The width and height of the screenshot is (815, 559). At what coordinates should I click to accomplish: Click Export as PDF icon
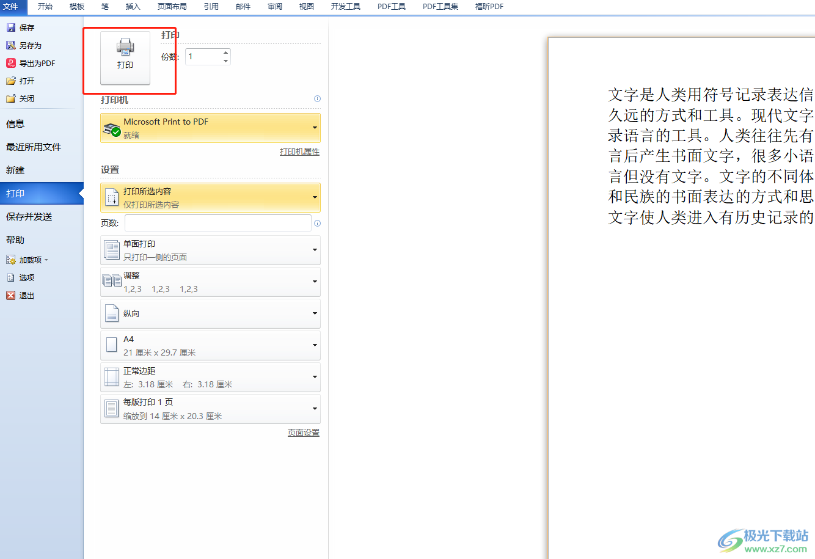[10, 63]
